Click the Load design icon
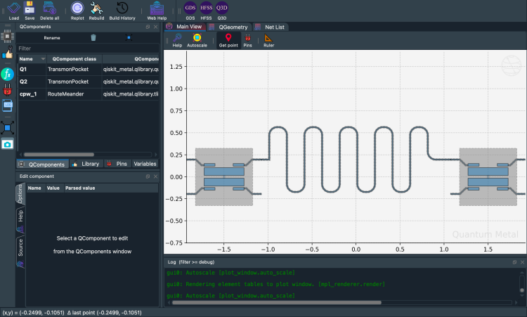Image resolution: width=527 pixels, height=317 pixels. (x=13, y=11)
